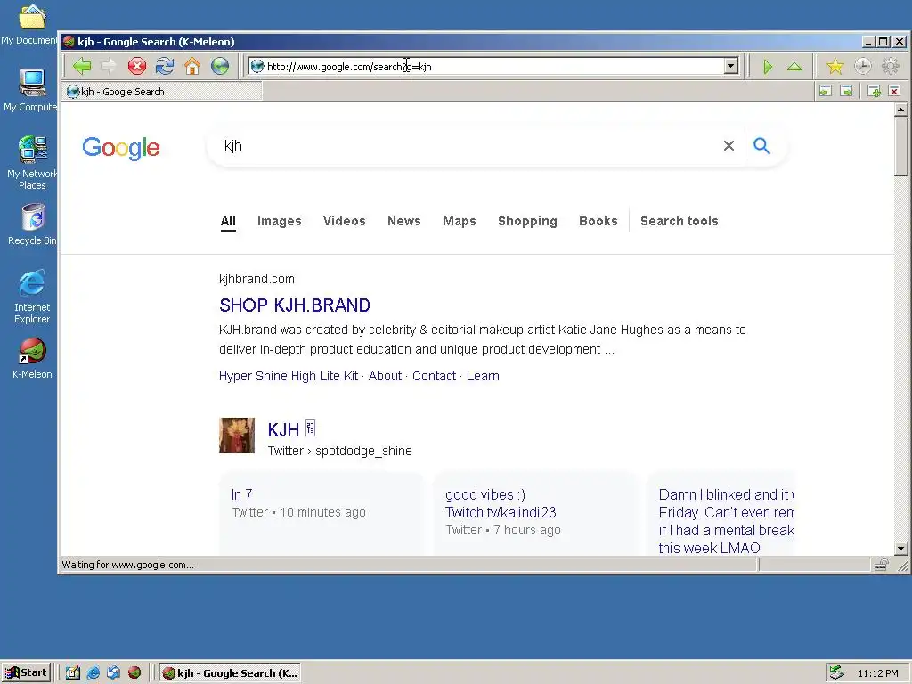Open the About sitelink
This screenshot has height=684, width=912.
click(385, 376)
